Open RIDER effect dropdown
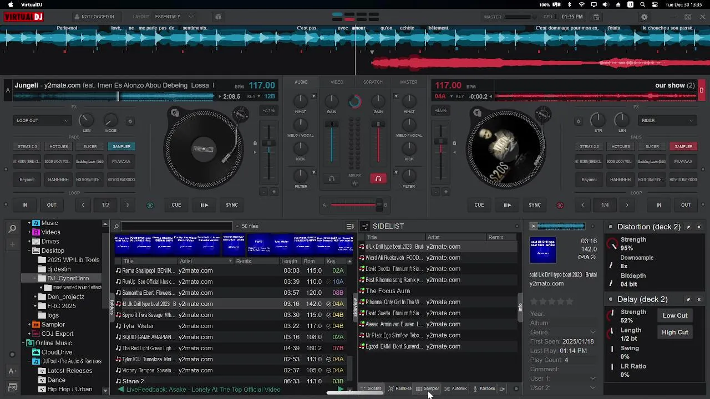 click(x=668, y=120)
